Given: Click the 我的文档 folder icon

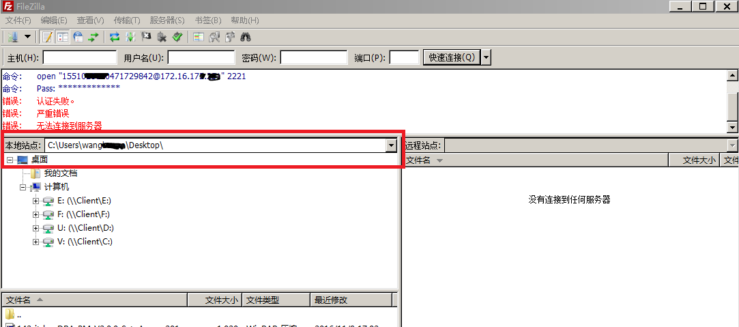Looking at the screenshot, I should (x=35, y=173).
